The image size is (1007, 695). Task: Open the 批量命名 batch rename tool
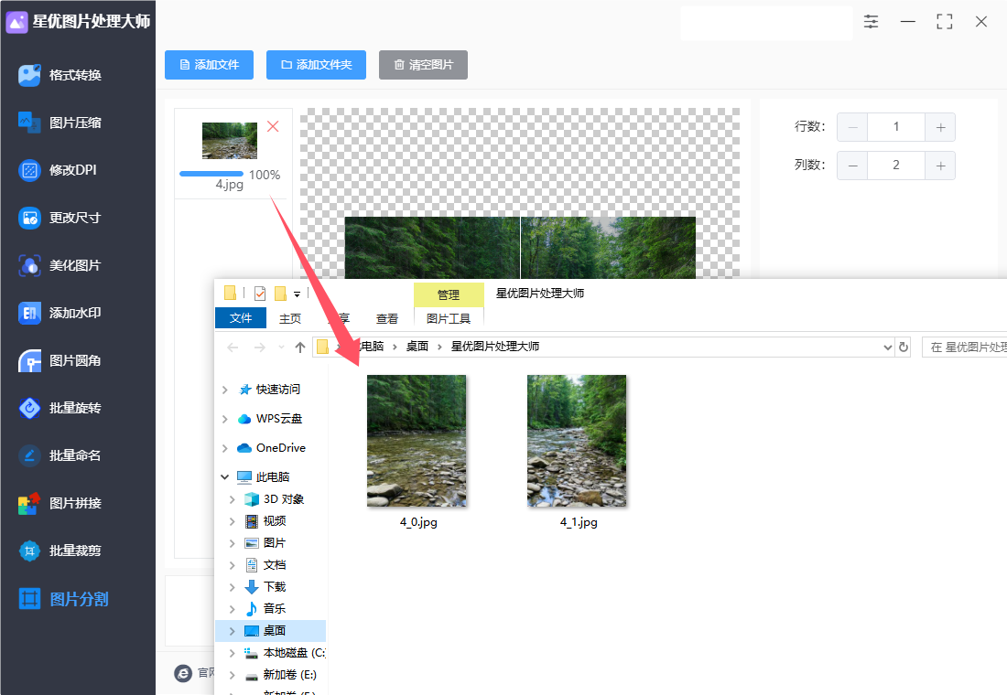point(60,455)
